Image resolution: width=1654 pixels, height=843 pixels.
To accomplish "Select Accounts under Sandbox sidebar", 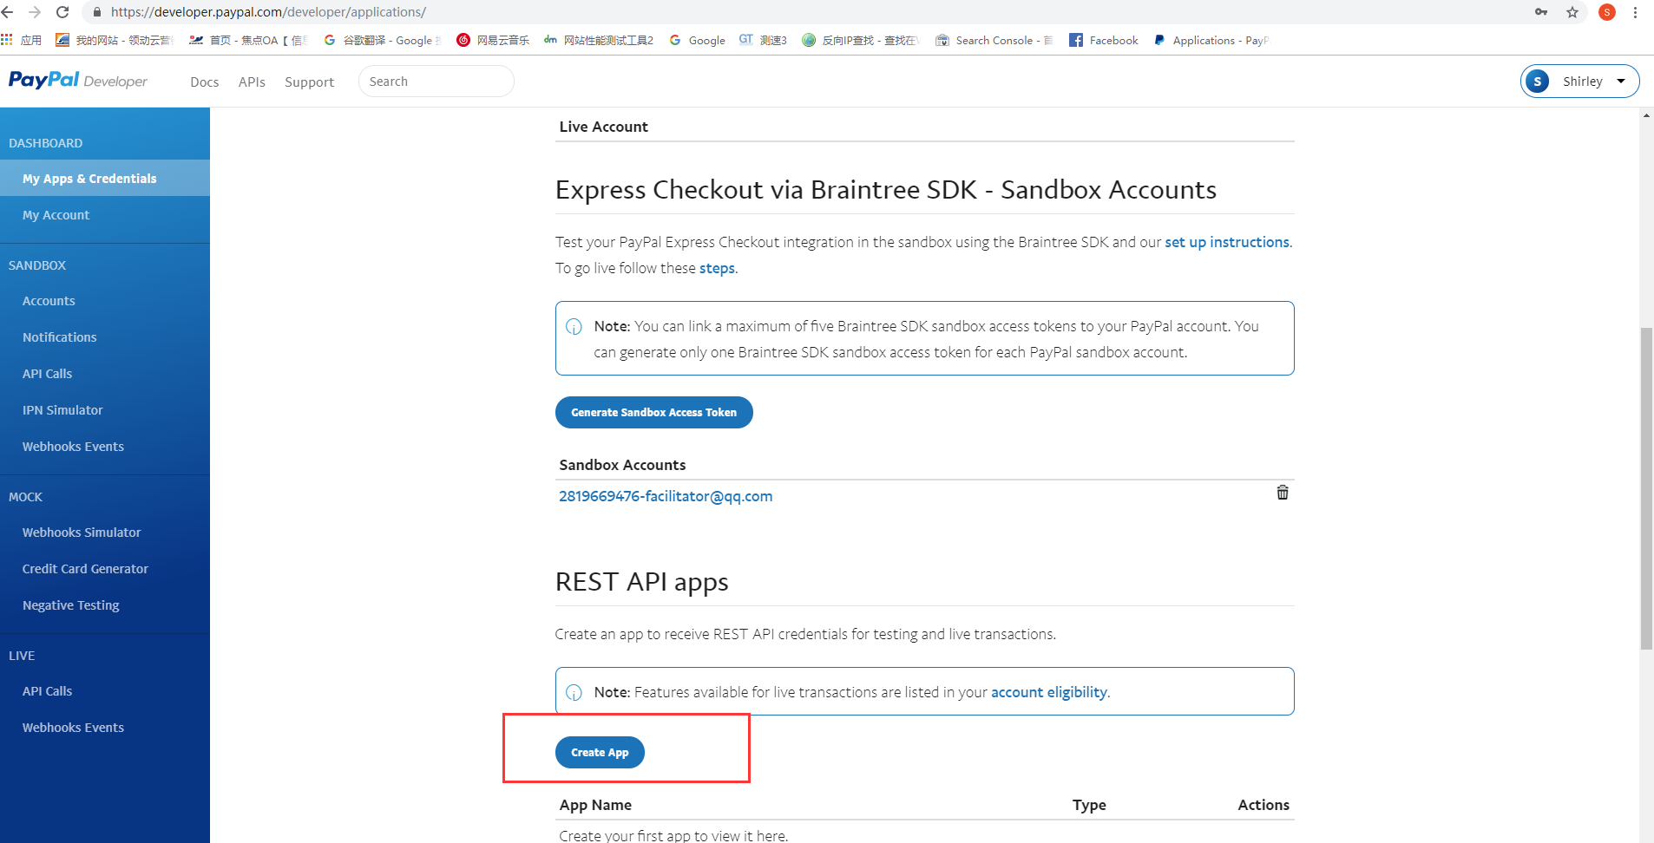I will tap(49, 301).
